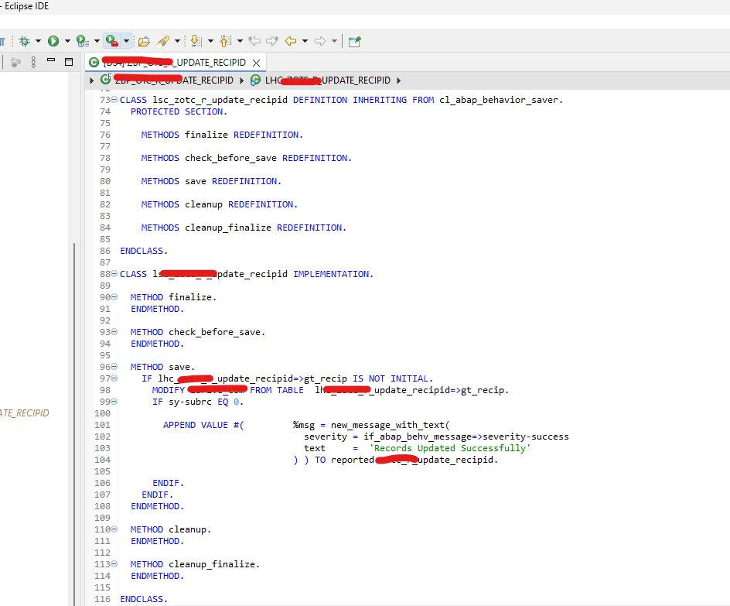Click the Search flashlight icon

163,41
